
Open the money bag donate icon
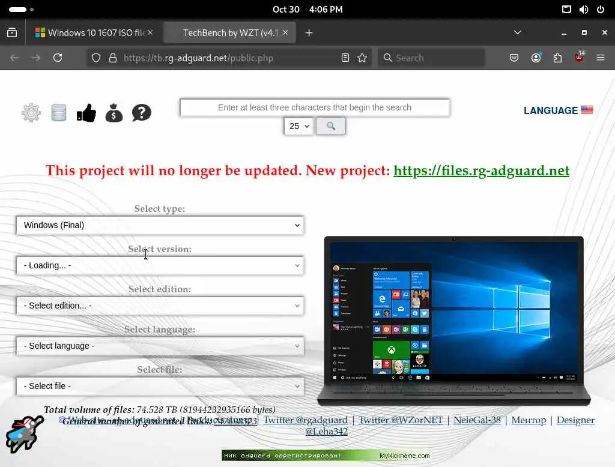[114, 113]
